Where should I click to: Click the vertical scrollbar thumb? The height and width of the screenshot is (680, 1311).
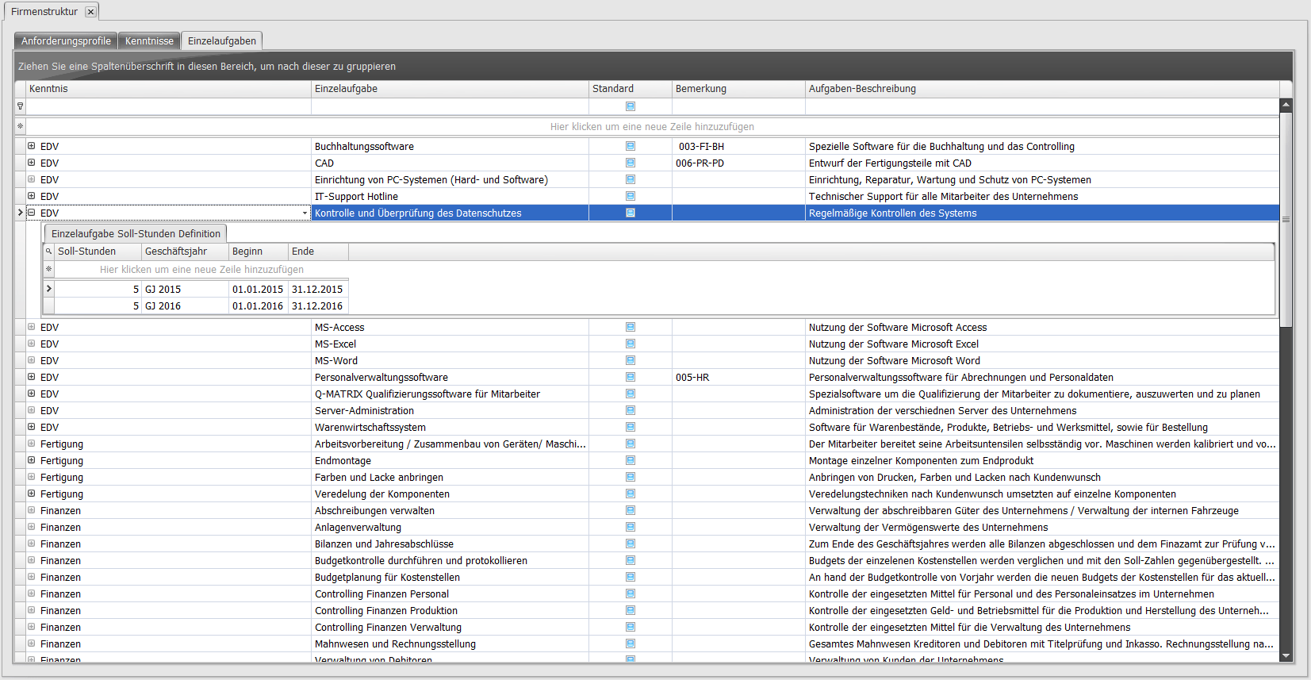click(1286, 219)
